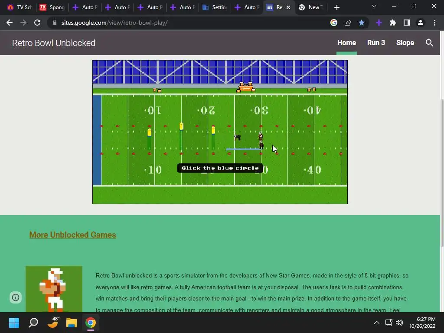Image resolution: width=444 pixels, height=333 pixels.
Task: Click the 'Click the blue circle' game prompt
Action: pos(220,168)
